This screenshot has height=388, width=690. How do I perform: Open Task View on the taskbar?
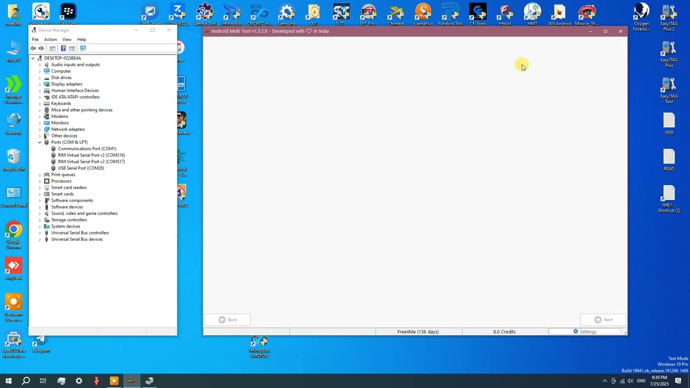43,381
